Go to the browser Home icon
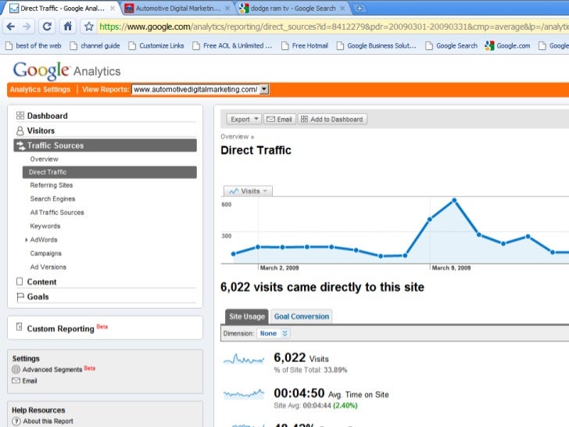The width and height of the screenshot is (569, 427). pos(67,27)
